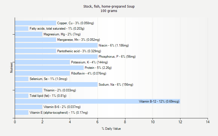Select the Thiamin - 2% label
Image resolution: width=218 pixels, height=136 pixels.
click(60, 90)
